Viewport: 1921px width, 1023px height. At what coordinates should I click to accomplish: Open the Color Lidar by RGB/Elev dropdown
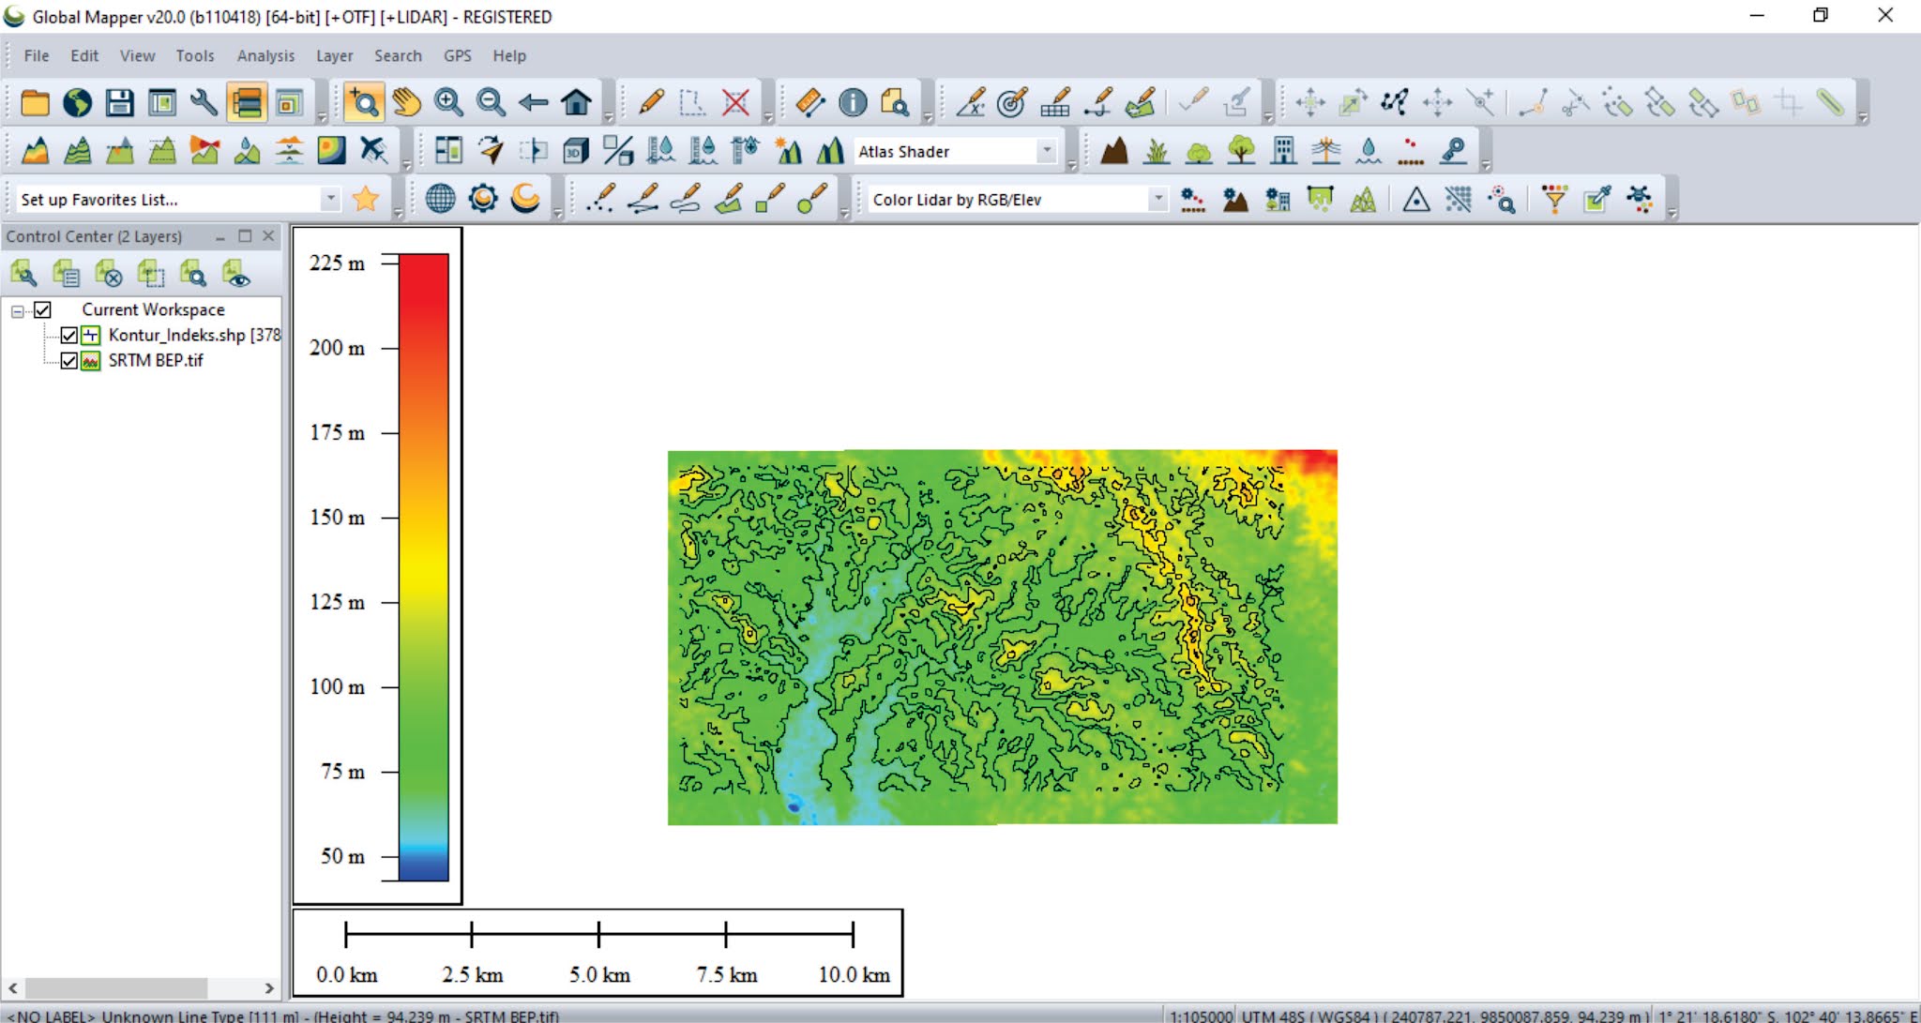coord(1157,199)
